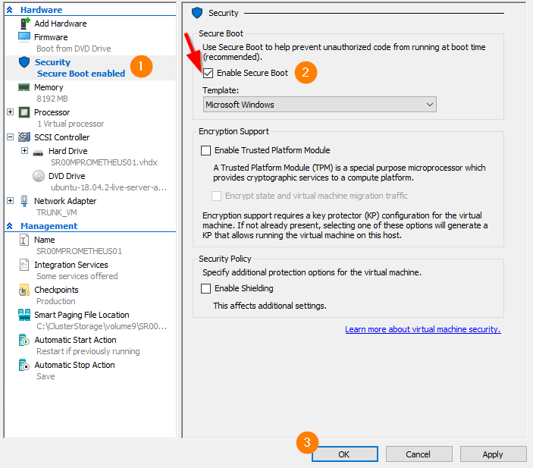533x468 pixels.
Task: Select DVD Drive entry
Action: coord(67,176)
